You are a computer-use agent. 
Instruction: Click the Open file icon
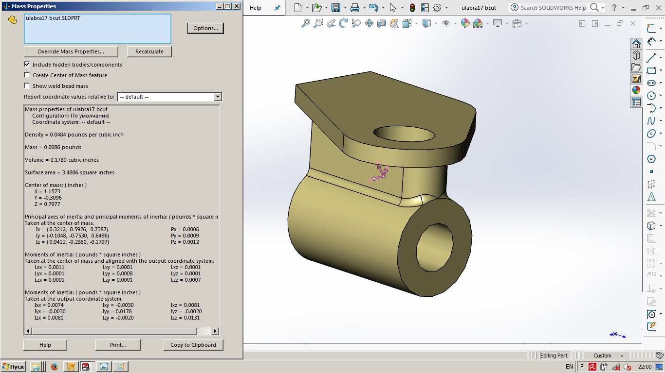[x=316, y=8]
